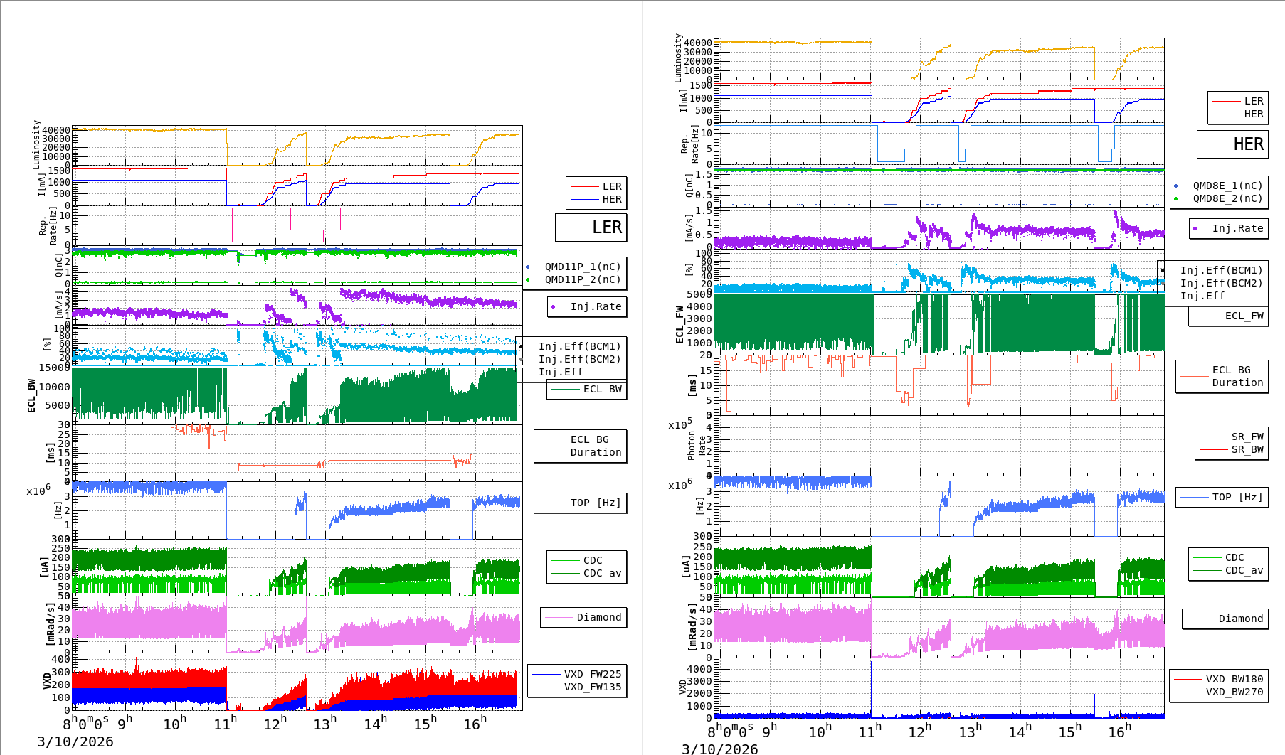The image size is (1285, 755).
Task: Click the Diamond legend on right plot
Action: point(1240,619)
